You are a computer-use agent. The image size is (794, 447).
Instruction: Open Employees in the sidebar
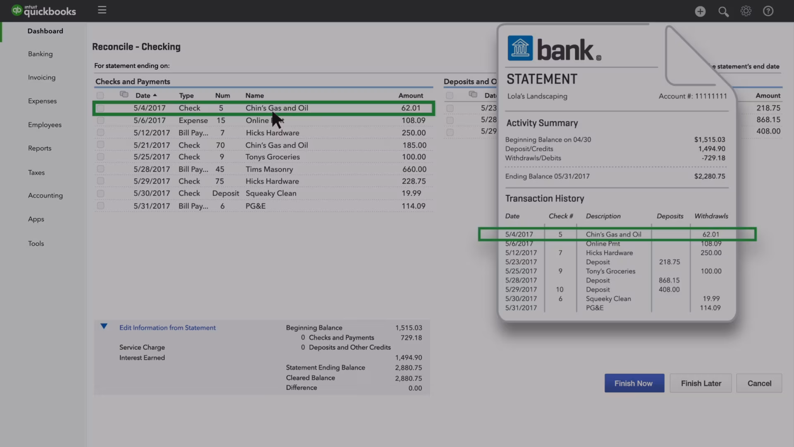tap(45, 125)
